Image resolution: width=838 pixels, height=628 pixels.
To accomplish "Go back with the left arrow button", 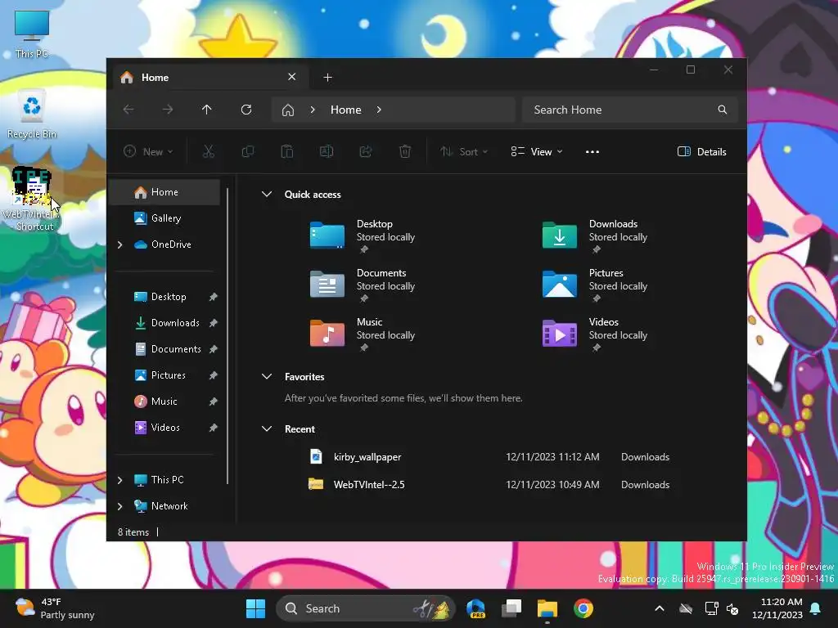I will point(128,110).
